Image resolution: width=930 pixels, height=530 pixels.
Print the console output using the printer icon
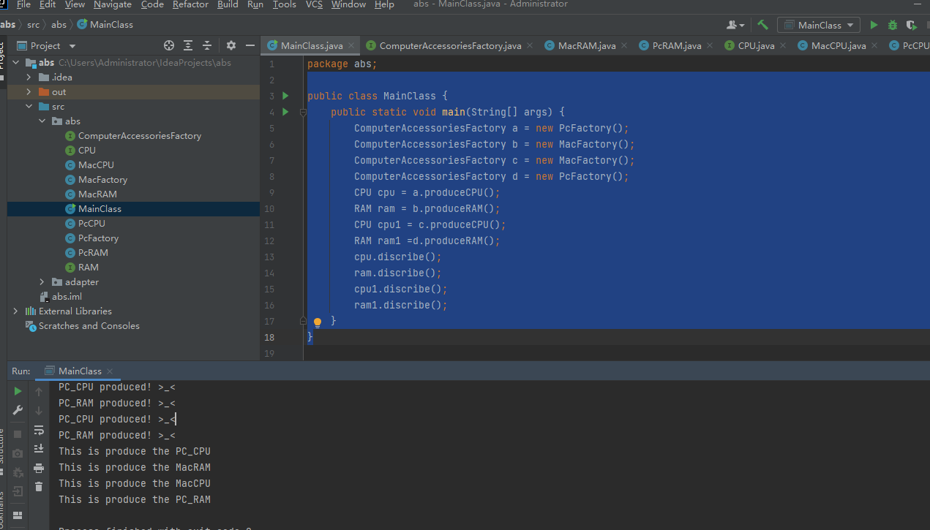click(39, 468)
